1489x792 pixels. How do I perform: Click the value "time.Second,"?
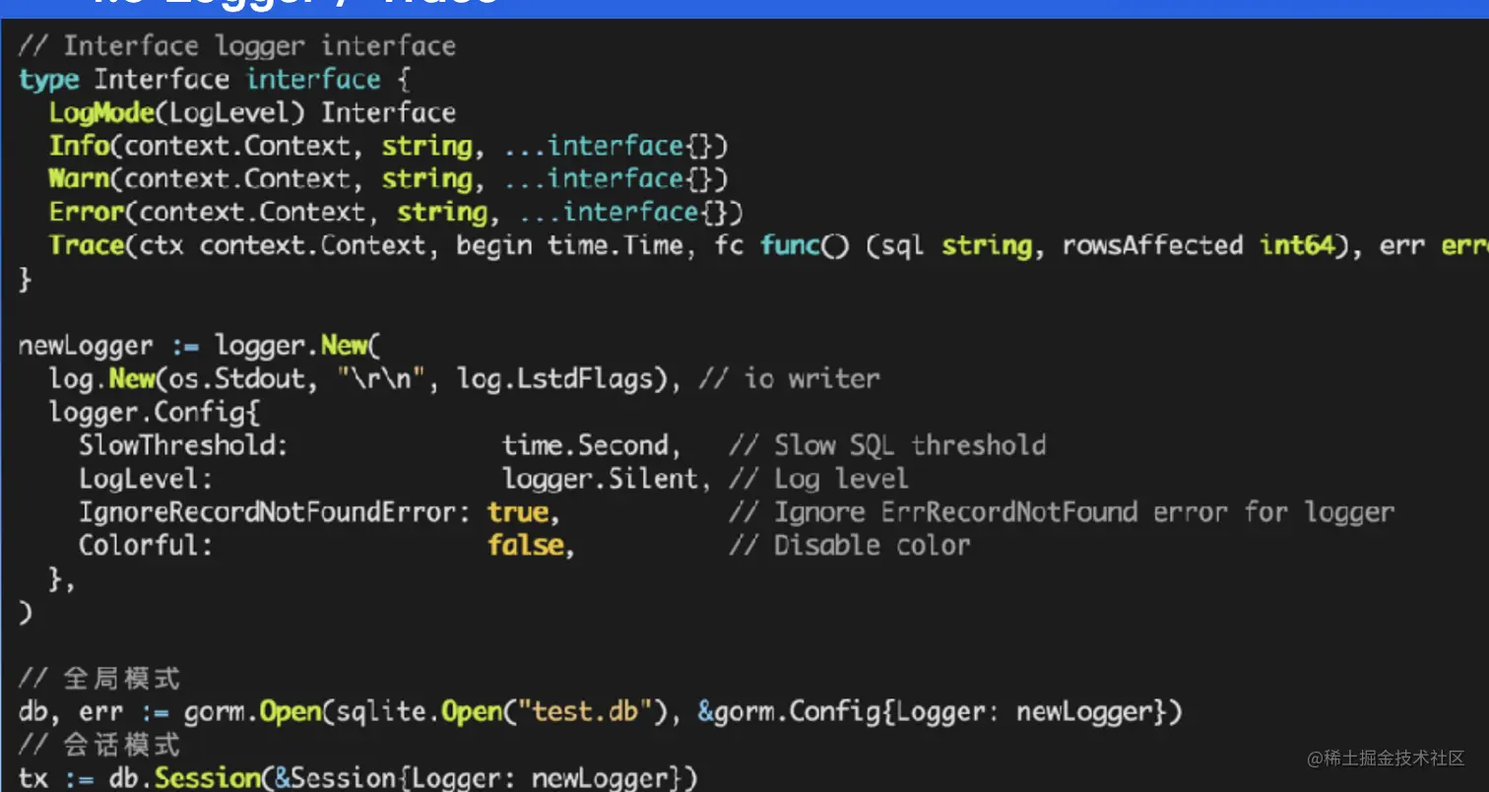[x=592, y=445]
